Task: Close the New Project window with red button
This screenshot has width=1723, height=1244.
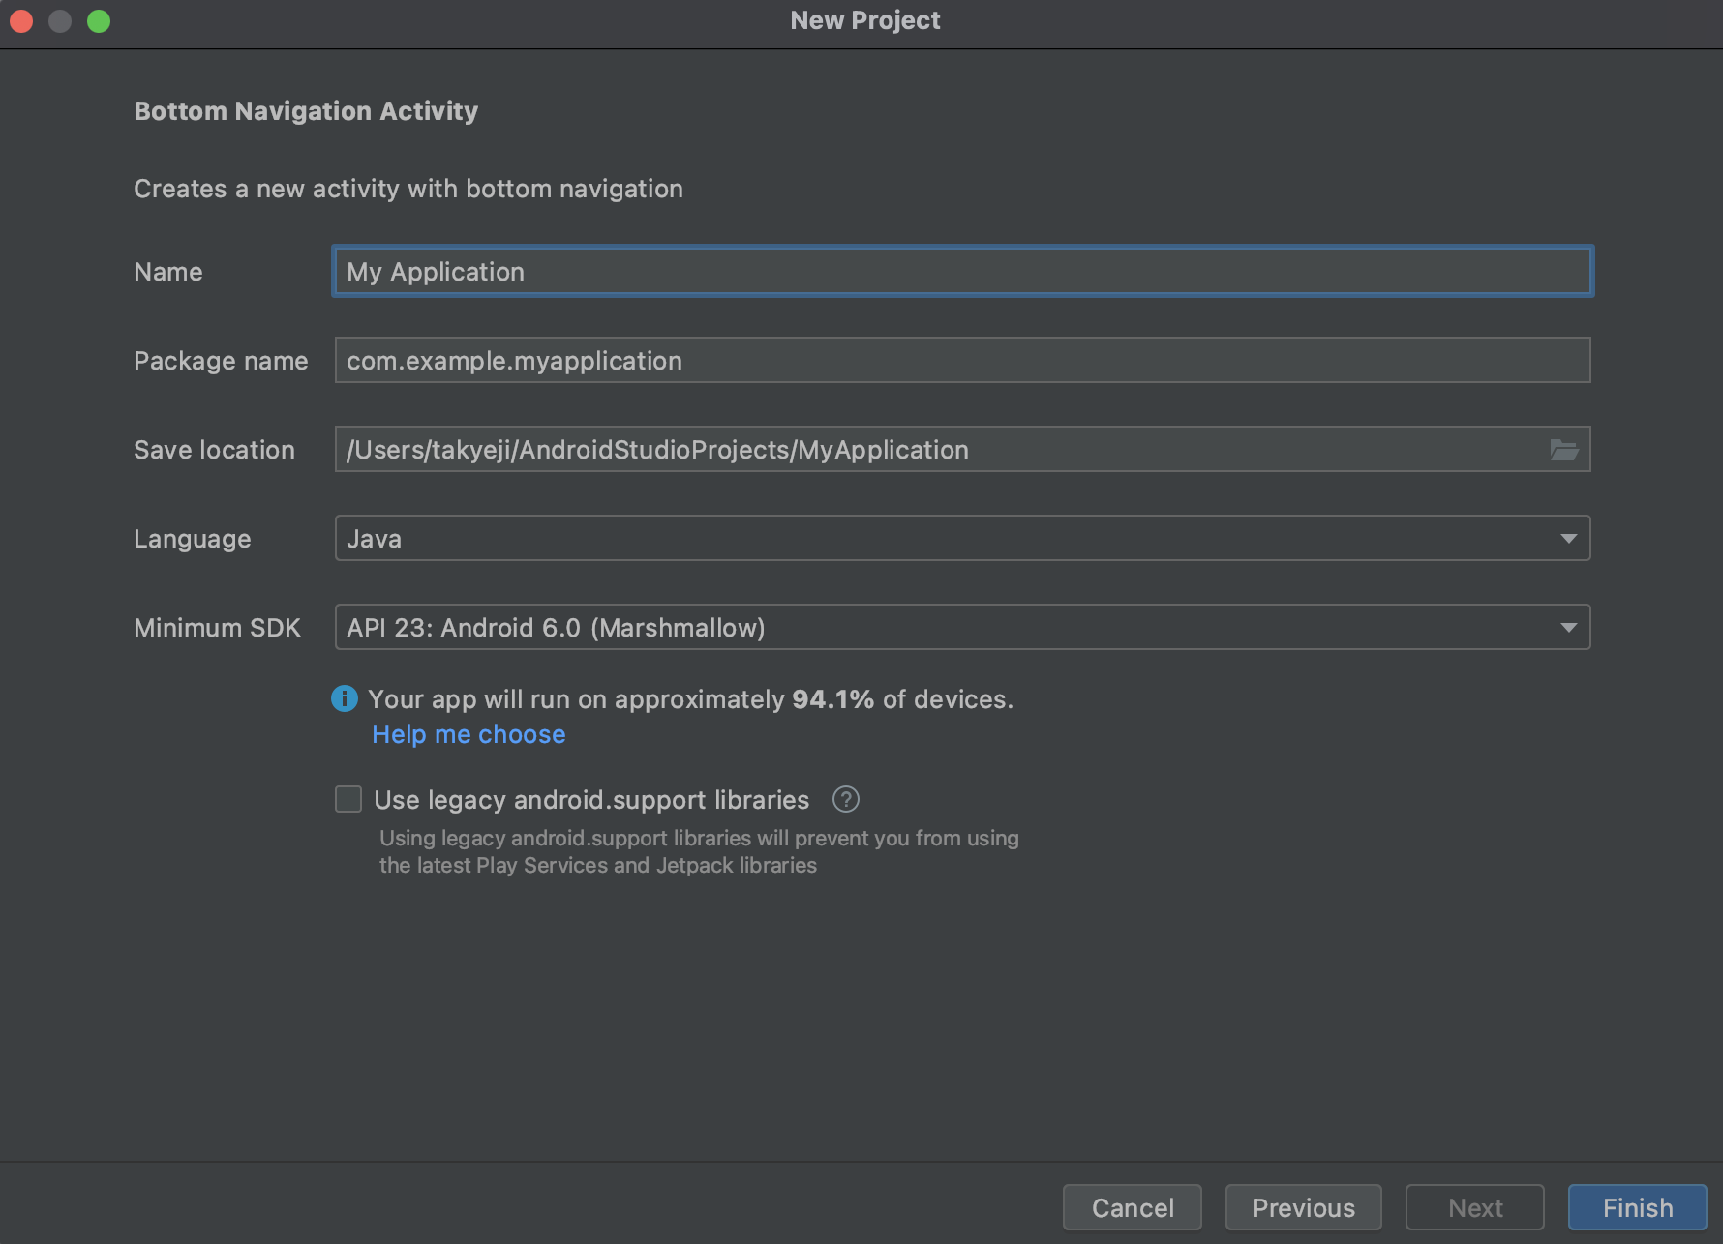Action: pos(21,21)
